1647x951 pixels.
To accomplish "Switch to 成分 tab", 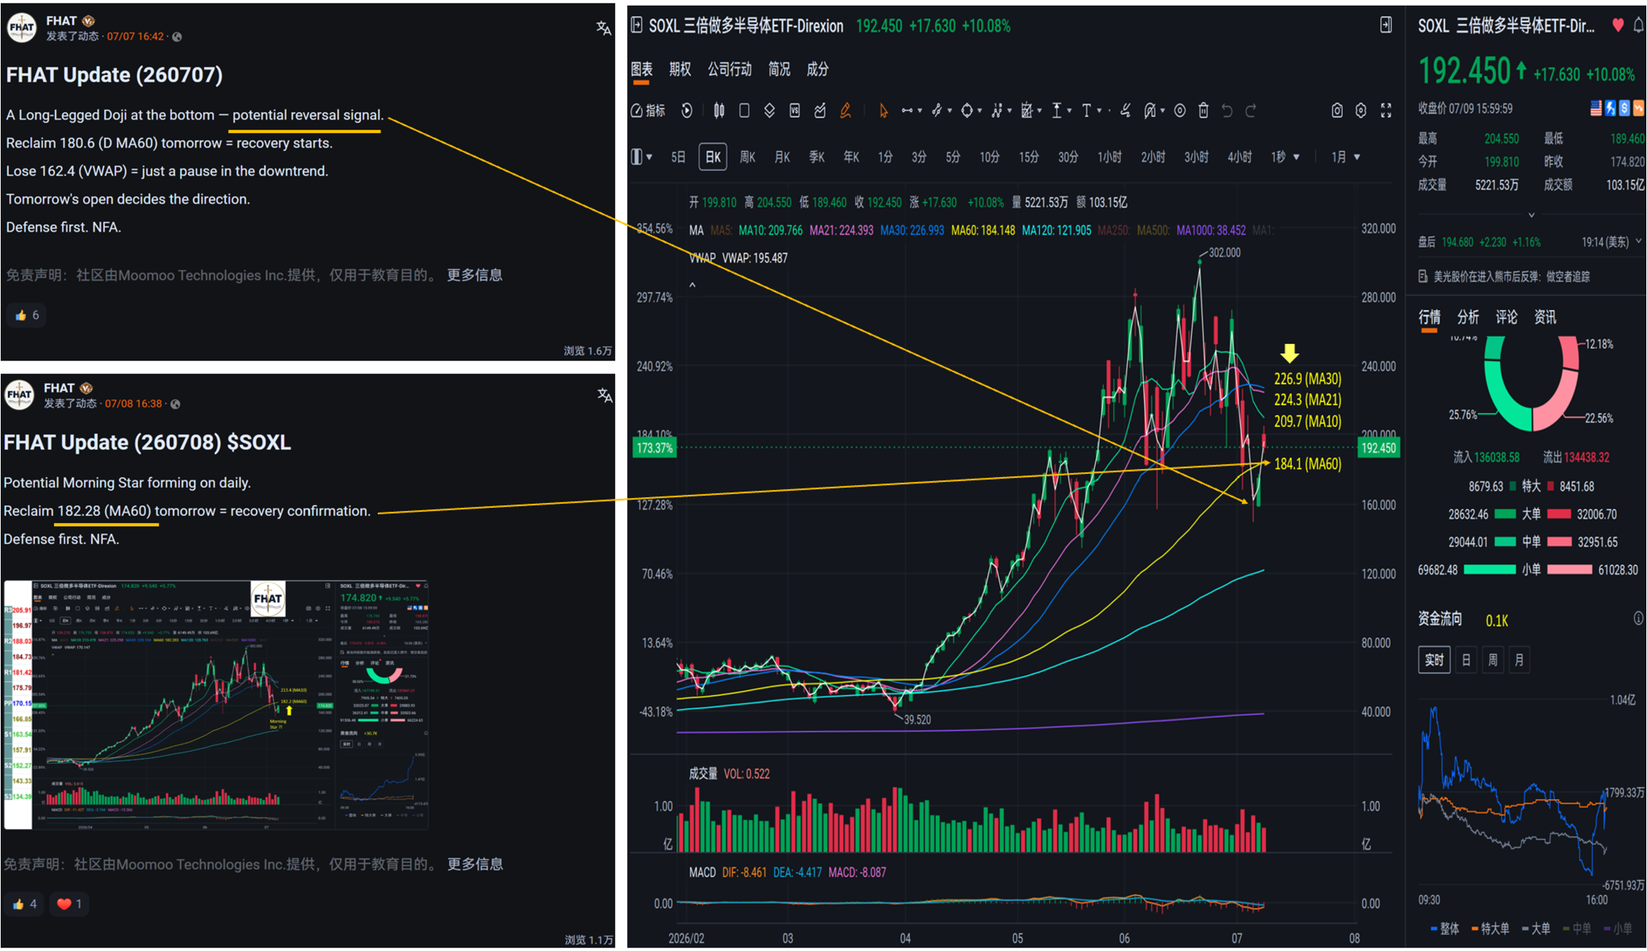I will (x=817, y=69).
